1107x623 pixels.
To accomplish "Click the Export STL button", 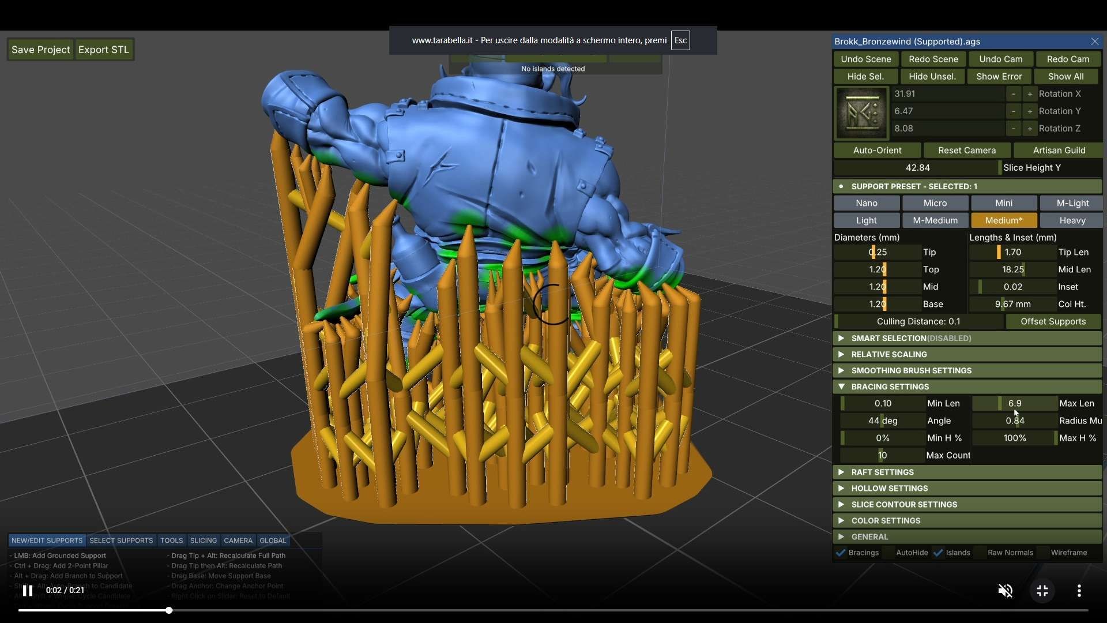I will coord(104,50).
